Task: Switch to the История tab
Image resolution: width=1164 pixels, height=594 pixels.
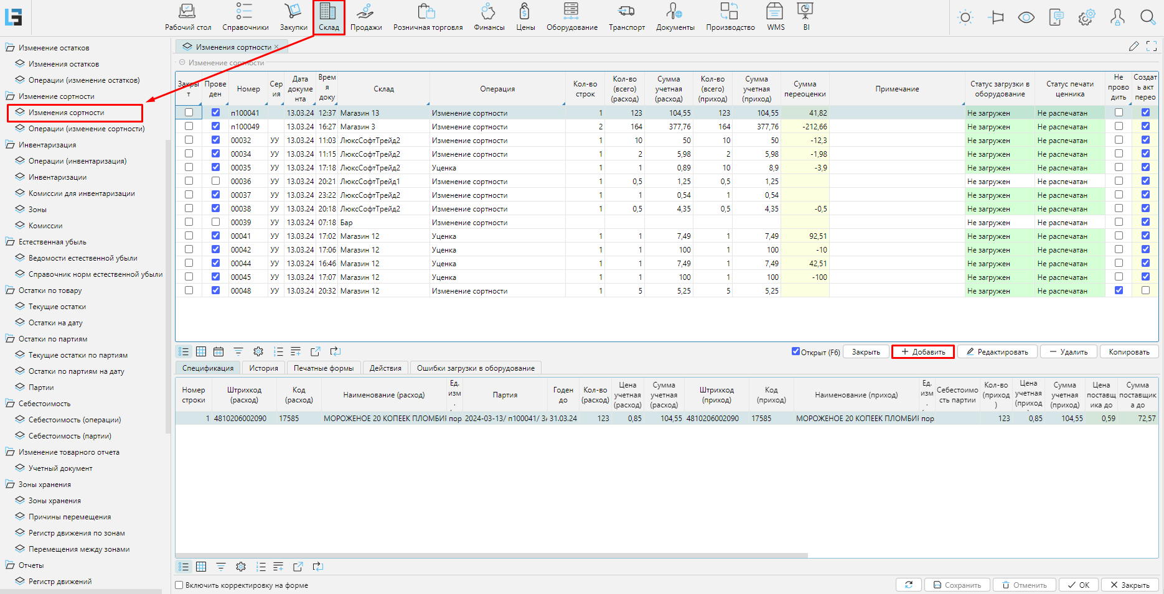Action: point(263,368)
